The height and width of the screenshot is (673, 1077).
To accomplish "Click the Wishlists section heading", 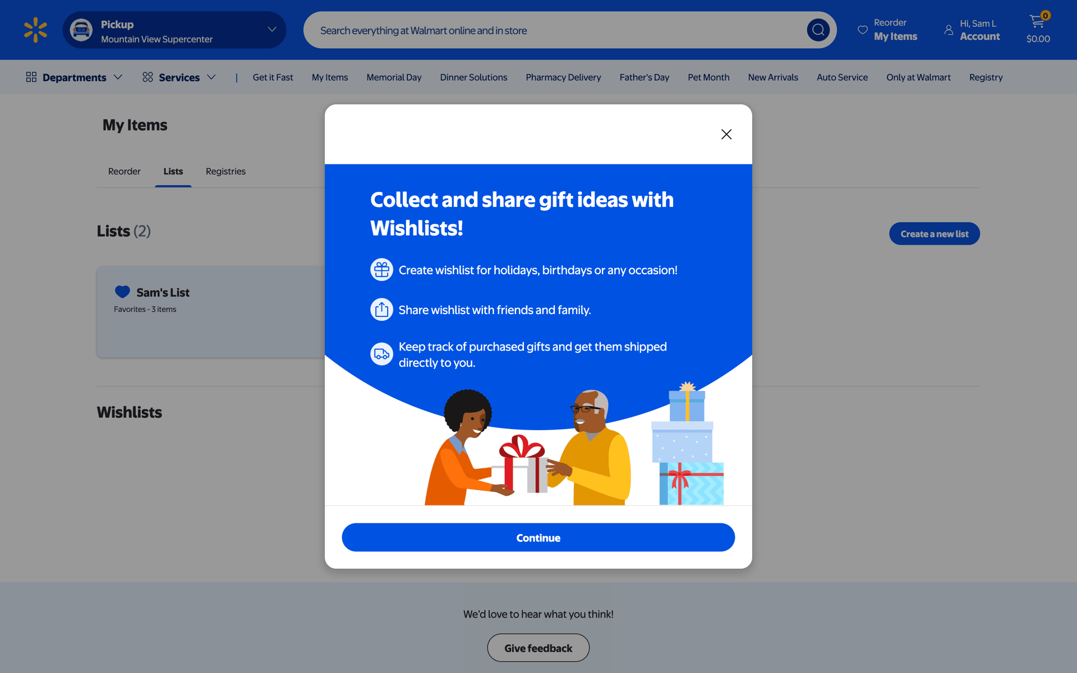I will pyautogui.click(x=130, y=412).
